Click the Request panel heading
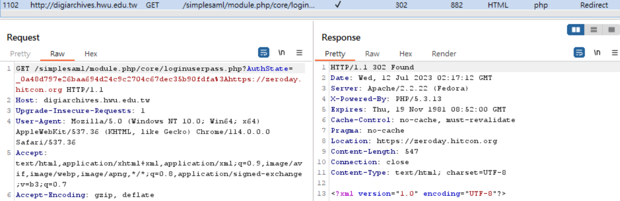 [23, 37]
